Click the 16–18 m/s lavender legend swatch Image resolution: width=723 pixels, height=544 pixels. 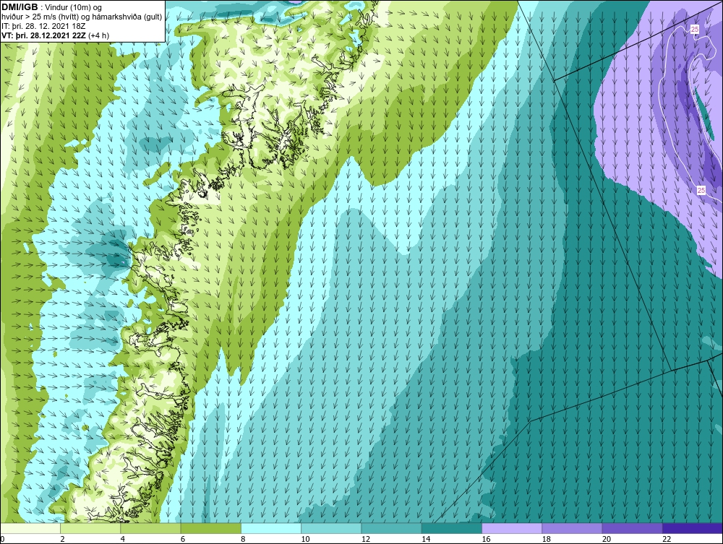click(x=512, y=528)
